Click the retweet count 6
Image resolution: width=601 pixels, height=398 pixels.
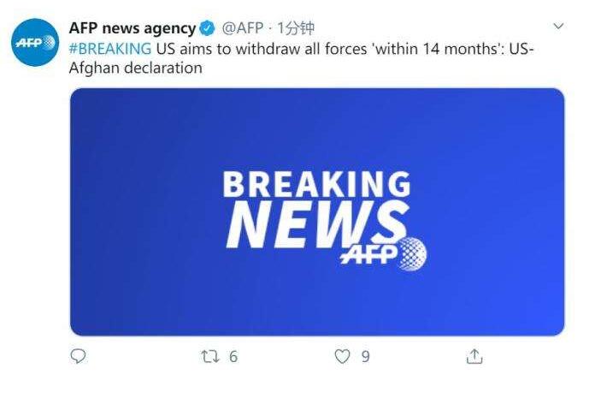tap(233, 357)
